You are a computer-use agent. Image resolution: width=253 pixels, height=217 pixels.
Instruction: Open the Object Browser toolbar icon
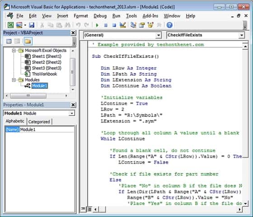(x=150, y=25)
